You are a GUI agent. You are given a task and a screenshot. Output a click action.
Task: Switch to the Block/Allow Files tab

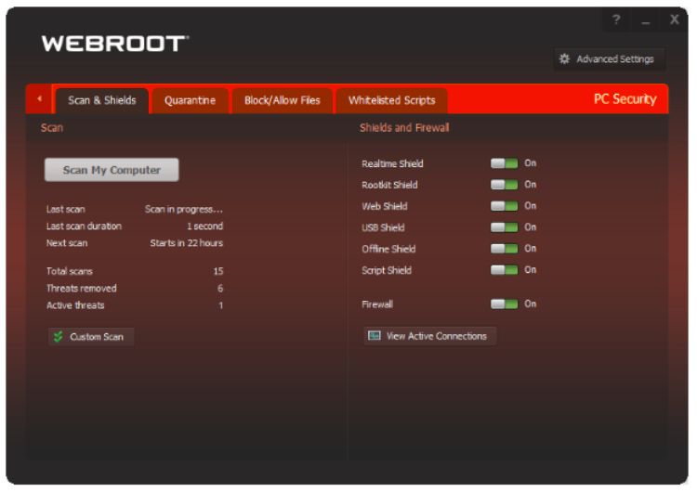(x=283, y=101)
